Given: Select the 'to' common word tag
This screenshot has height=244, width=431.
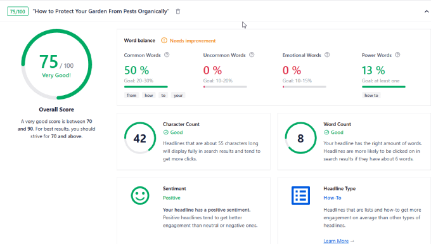Looking at the screenshot, I should [x=164, y=95].
